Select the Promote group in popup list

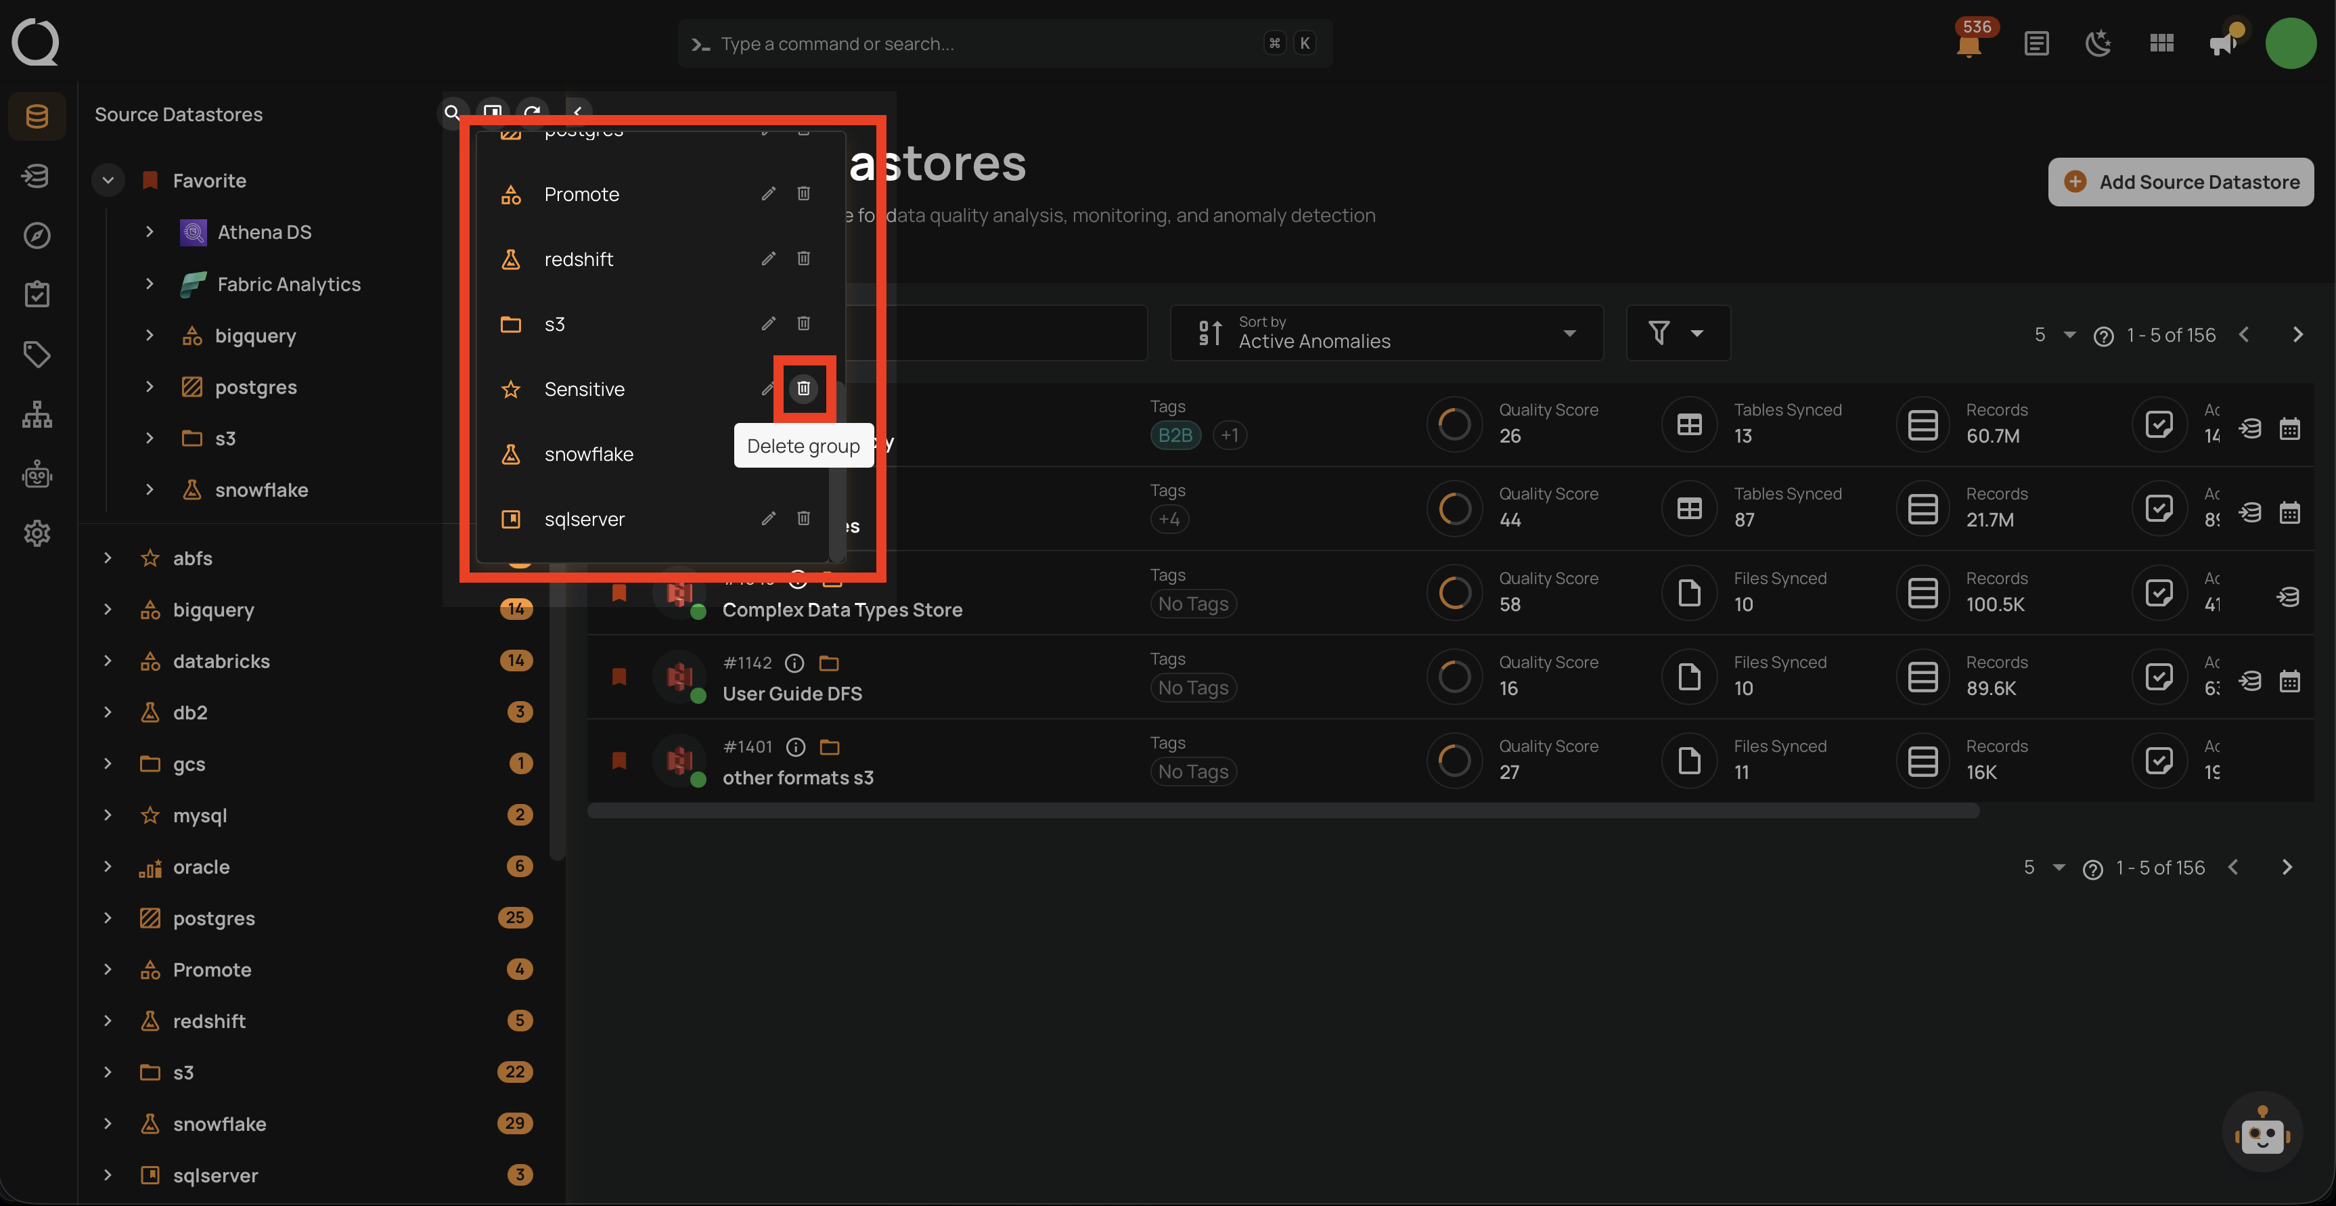[581, 194]
